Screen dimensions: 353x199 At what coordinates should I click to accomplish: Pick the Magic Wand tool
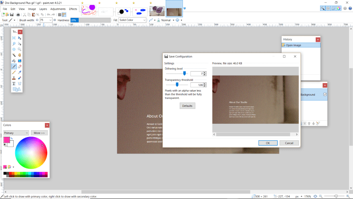tap(14, 55)
